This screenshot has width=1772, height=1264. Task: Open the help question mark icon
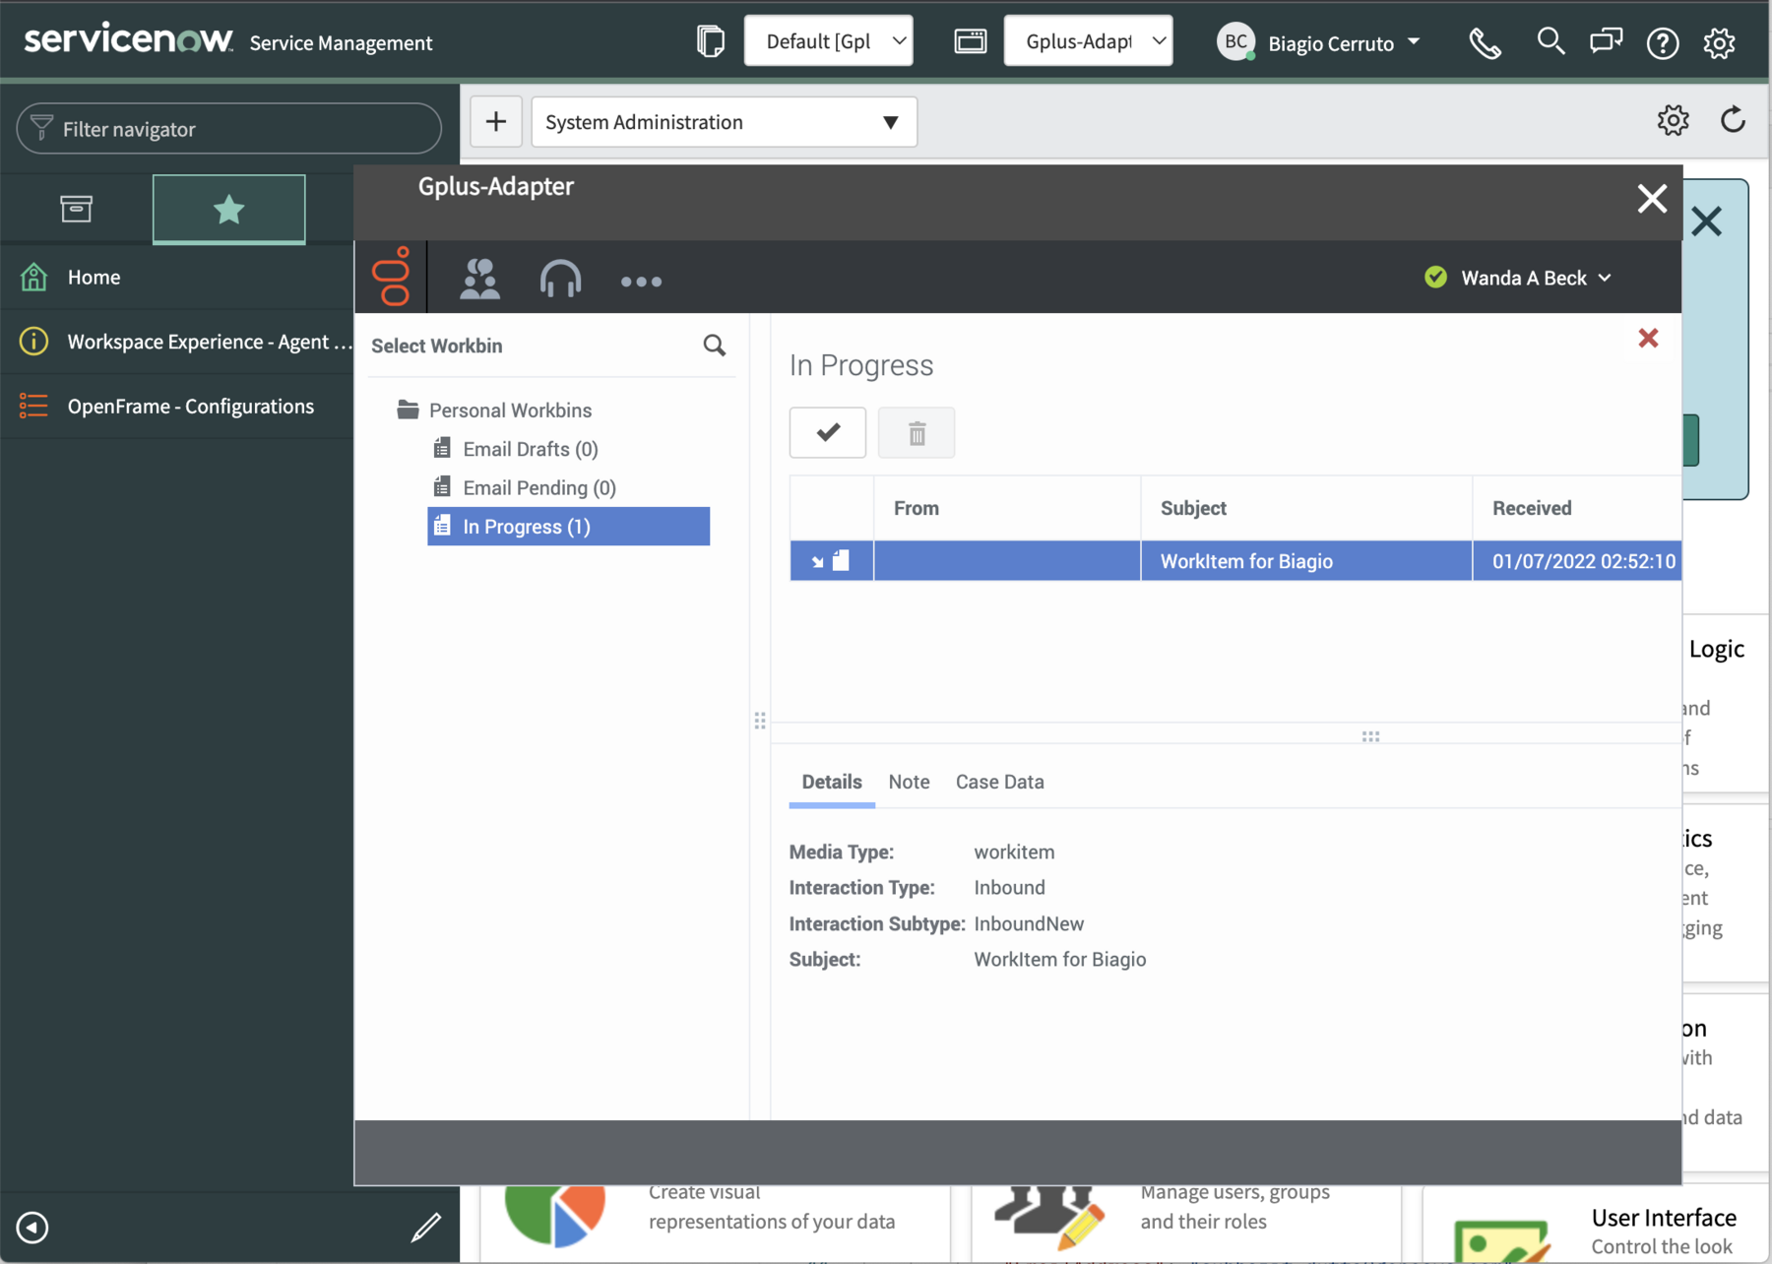1663,43
